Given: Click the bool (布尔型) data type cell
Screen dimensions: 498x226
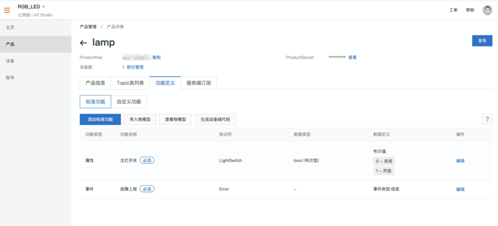Looking at the screenshot, I should coord(306,161).
